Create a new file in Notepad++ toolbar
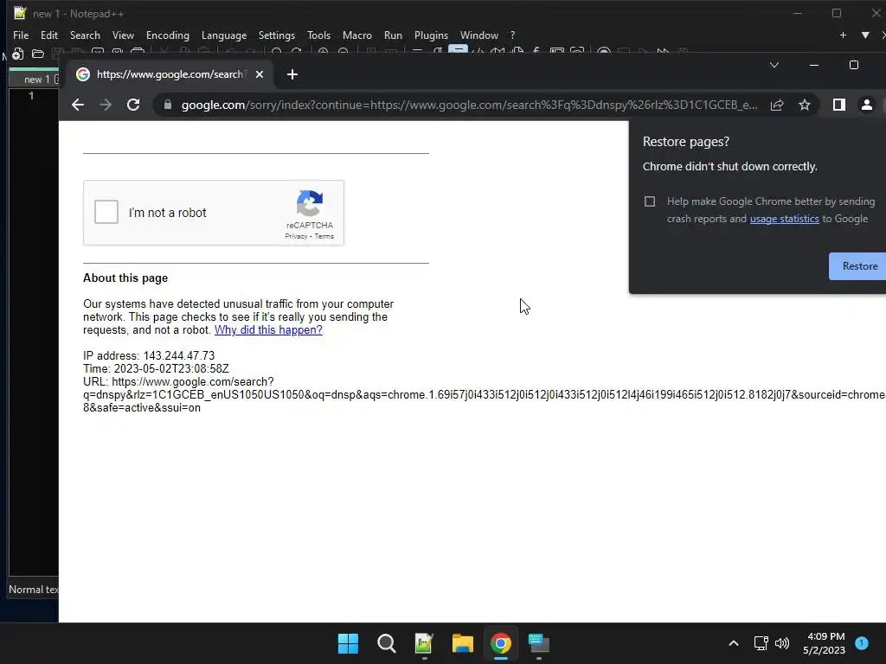Screen dimensions: 886x664 17,54
